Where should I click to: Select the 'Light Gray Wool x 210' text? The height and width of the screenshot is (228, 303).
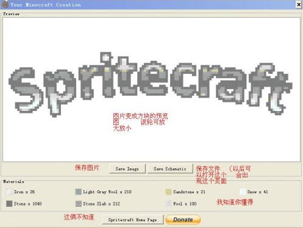click(107, 191)
